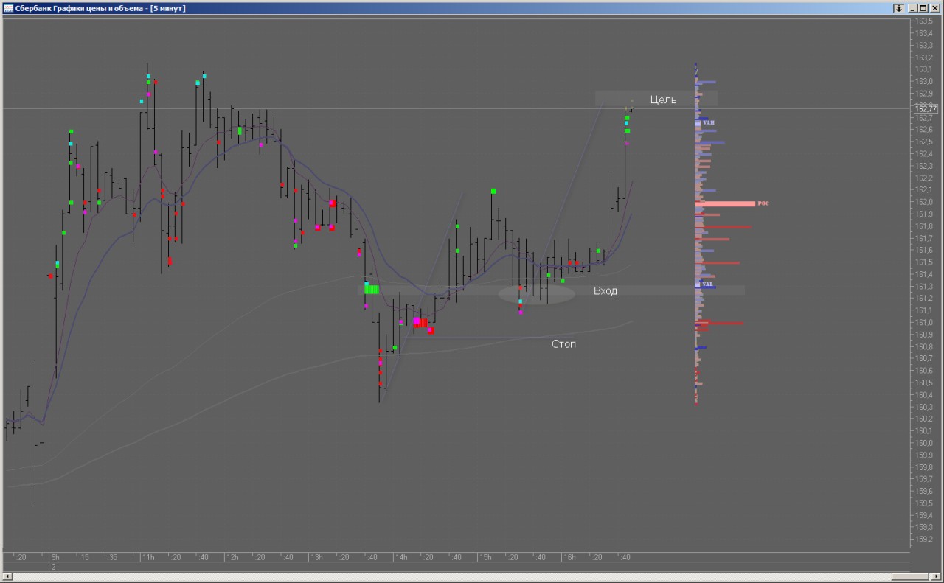Click the "Вход" entry annotation label
The height and width of the screenshot is (583, 944).
click(605, 291)
